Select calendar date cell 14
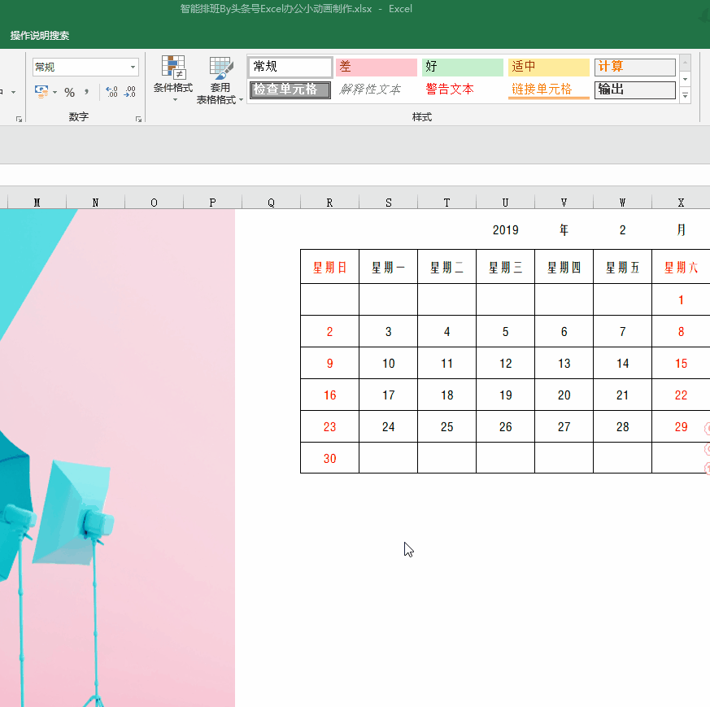This screenshot has width=710, height=707. 623,363
